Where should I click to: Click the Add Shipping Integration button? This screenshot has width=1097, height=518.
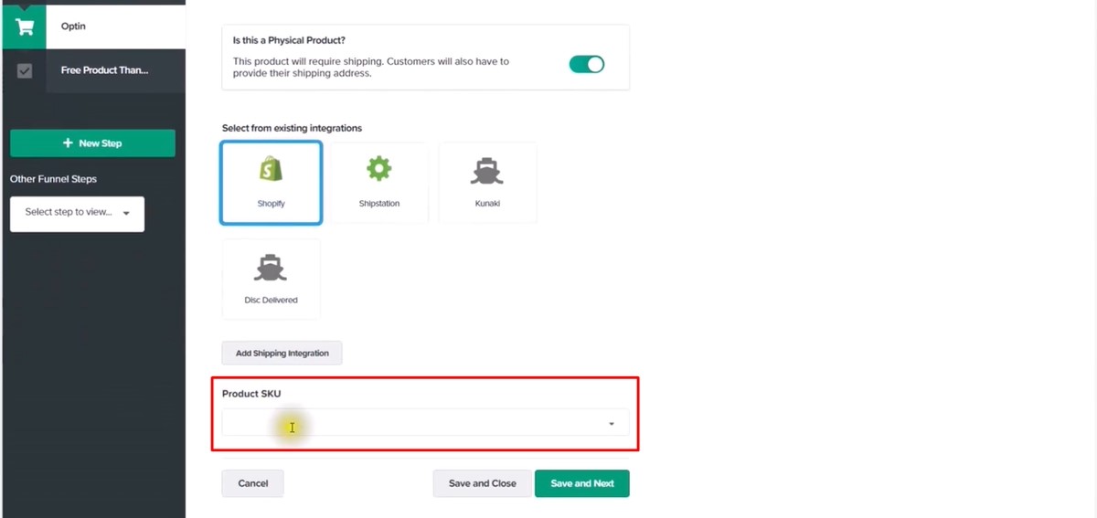click(x=282, y=354)
